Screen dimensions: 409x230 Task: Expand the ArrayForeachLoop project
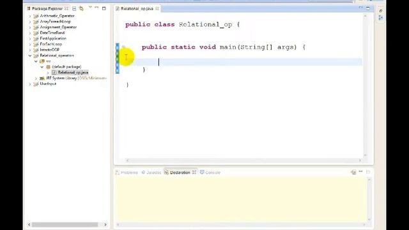click(x=30, y=22)
